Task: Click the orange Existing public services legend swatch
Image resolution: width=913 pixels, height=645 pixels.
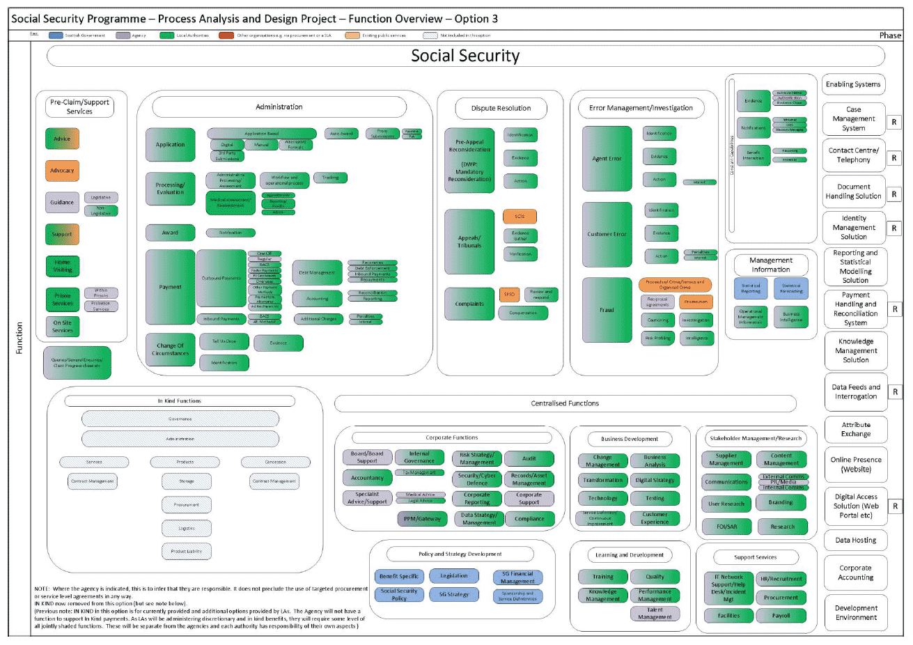Action: click(352, 36)
